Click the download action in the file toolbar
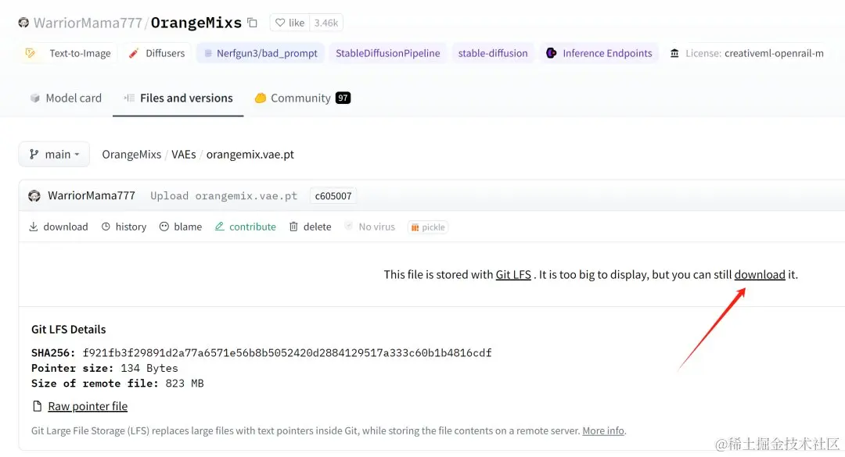This screenshot has width=845, height=457. [x=58, y=227]
